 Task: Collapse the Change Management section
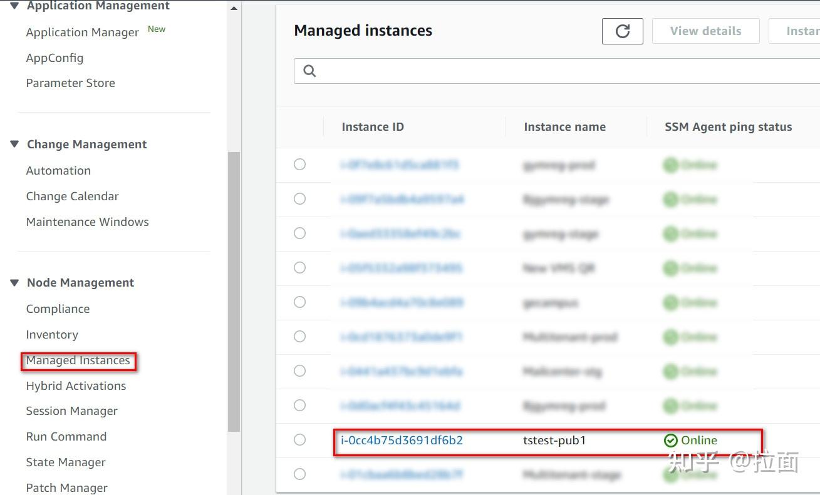click(x=14, y=143)
